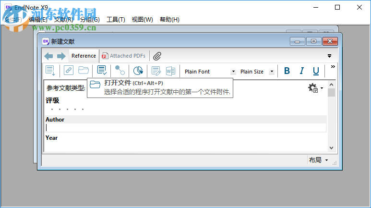Screen dimensions: 371x208
Task: Click the scroll up arrow in reference panel
Action: coord(331,85)
